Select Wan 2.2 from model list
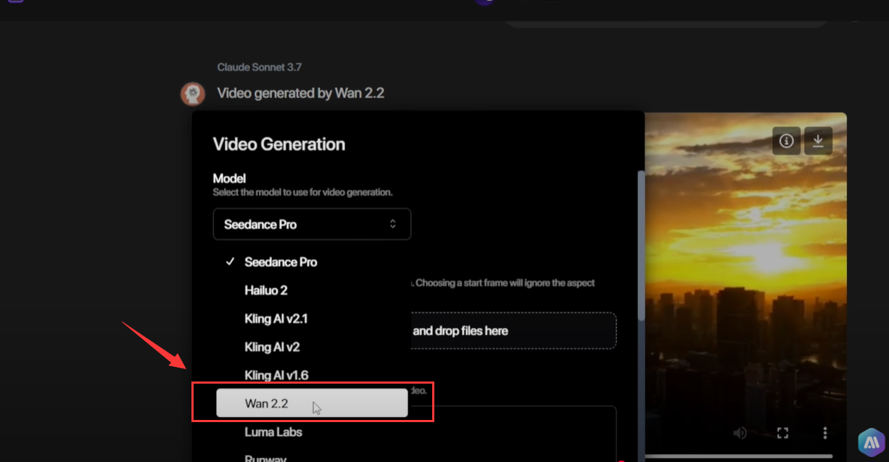Image resolution: width=889 pixels, height=462 pixels. point(312,403)
